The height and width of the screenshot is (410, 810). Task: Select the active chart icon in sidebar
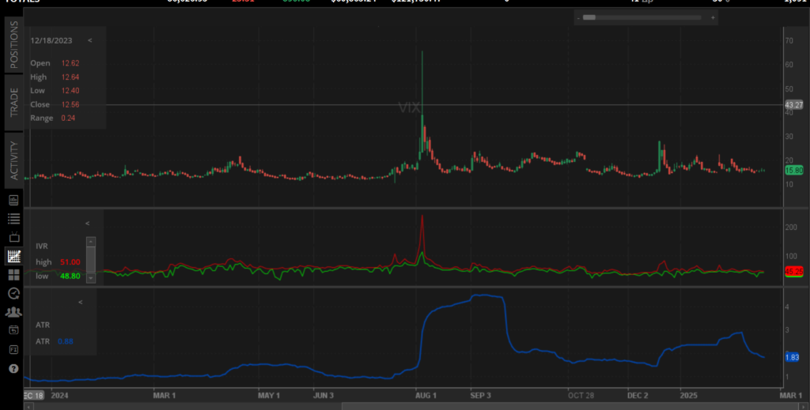(x=13, y=256)
